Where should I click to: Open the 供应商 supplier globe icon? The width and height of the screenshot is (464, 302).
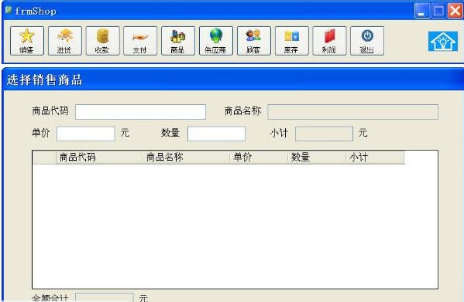[216, 41]
